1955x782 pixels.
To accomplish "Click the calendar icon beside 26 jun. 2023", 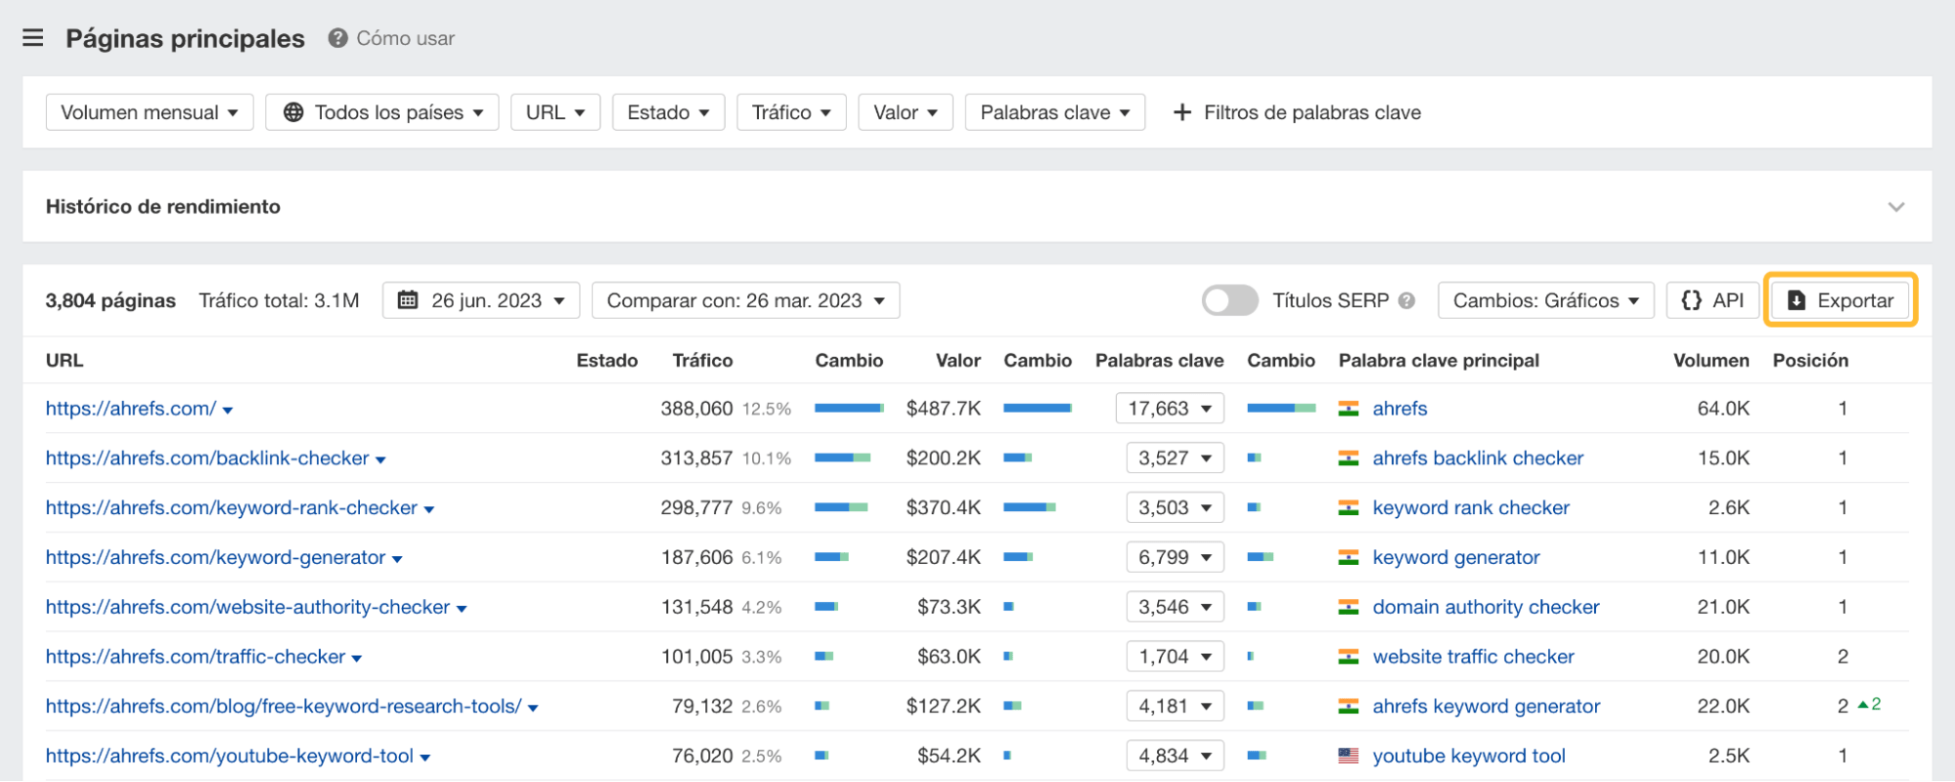I will coord(408,300).
